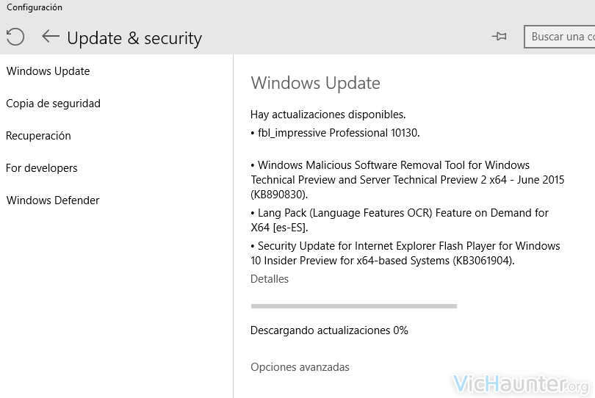595x398 pixels.
Task: Select the Flash Player security update KB3061904
Action: pos(405,253)
